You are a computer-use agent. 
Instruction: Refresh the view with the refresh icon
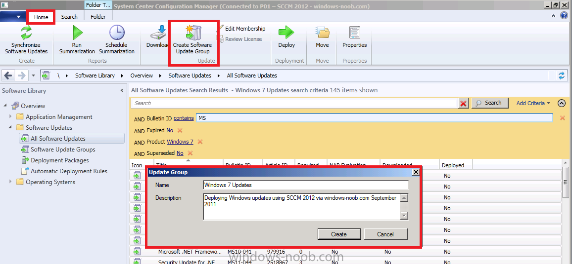[562, 75]
